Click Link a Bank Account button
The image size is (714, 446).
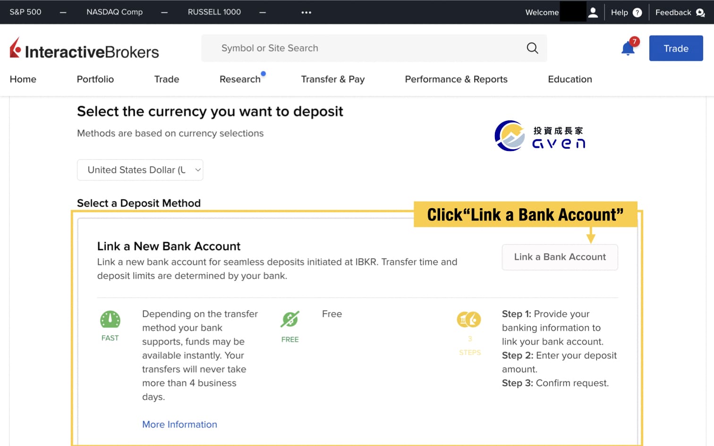coord(560,257)
